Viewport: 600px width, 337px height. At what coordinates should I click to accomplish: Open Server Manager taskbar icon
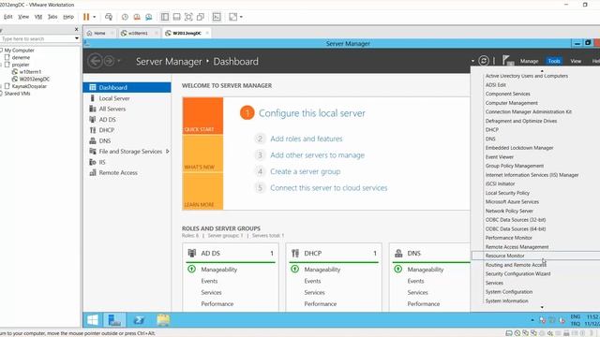[114, 320]
